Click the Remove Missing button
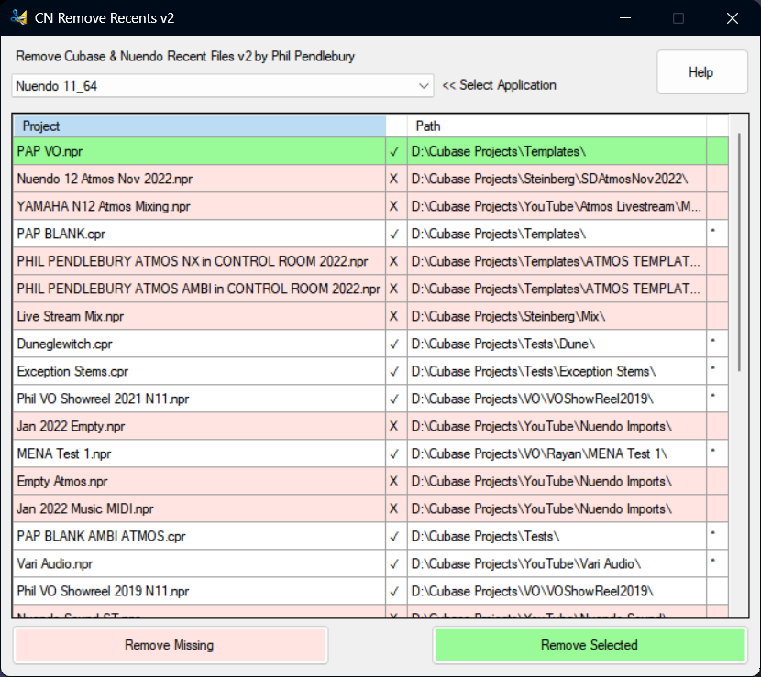This screenshot has height=677, width=761. point(171,645)
